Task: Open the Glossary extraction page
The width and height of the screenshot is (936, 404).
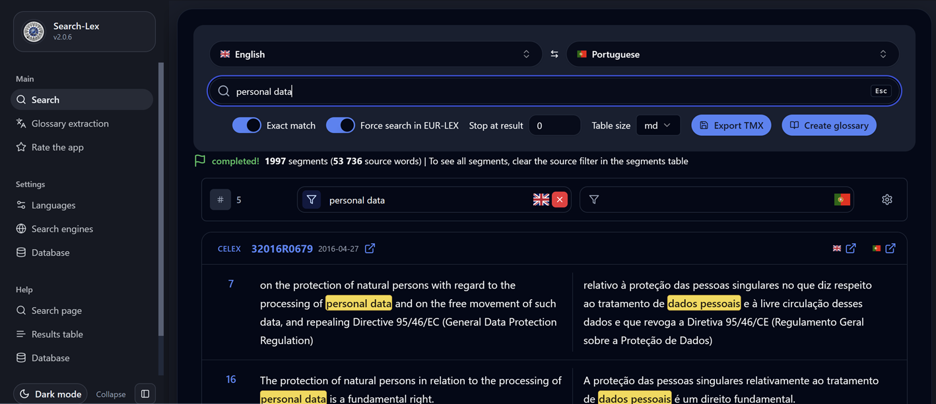Action: pos(69,123)
